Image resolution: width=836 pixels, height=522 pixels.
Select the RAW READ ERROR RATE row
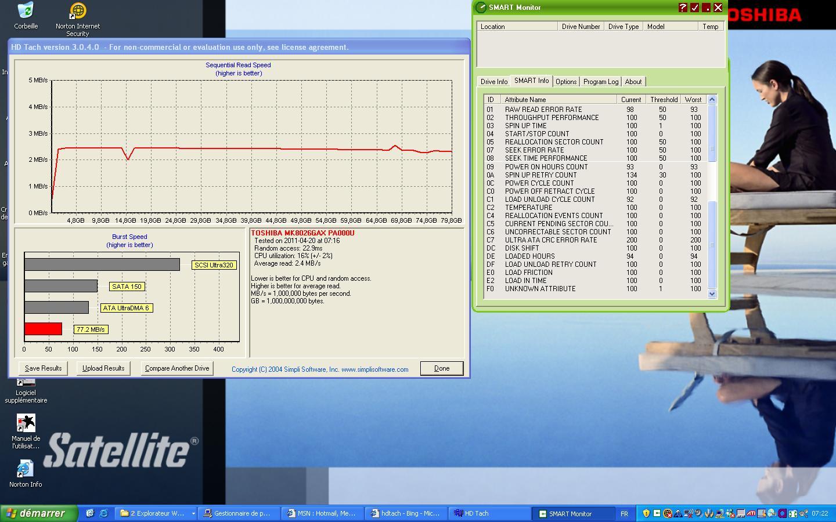pyautogui.click(x=596, y=110)
